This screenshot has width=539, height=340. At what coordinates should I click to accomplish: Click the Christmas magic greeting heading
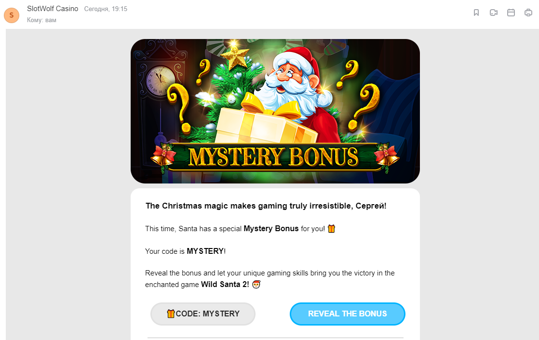(266, 206)
